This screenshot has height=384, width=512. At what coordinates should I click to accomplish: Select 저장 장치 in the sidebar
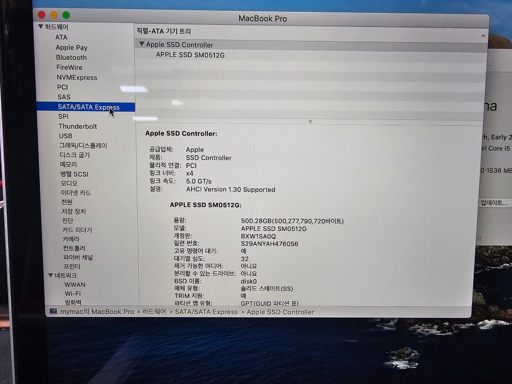pyautogui.click(x=73, y=211)
